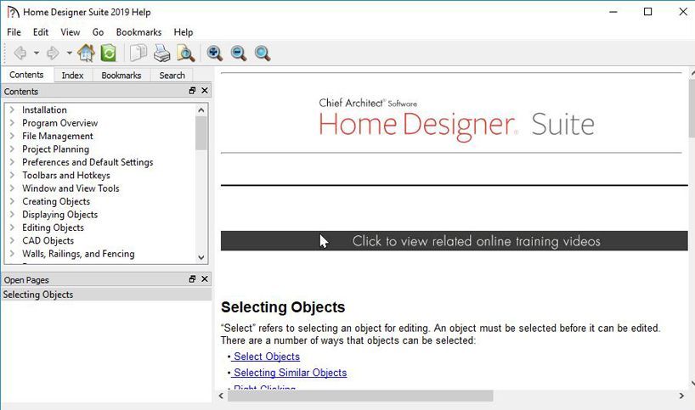Click the page horizontal scrollbar thumb
This screenshot has width=695, height=410.
[x=360, y=396]
